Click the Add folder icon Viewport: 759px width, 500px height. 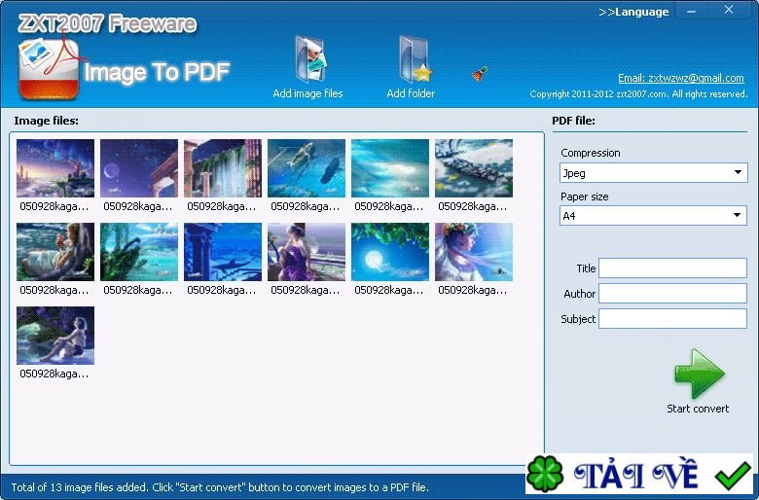tap(412, 60)
